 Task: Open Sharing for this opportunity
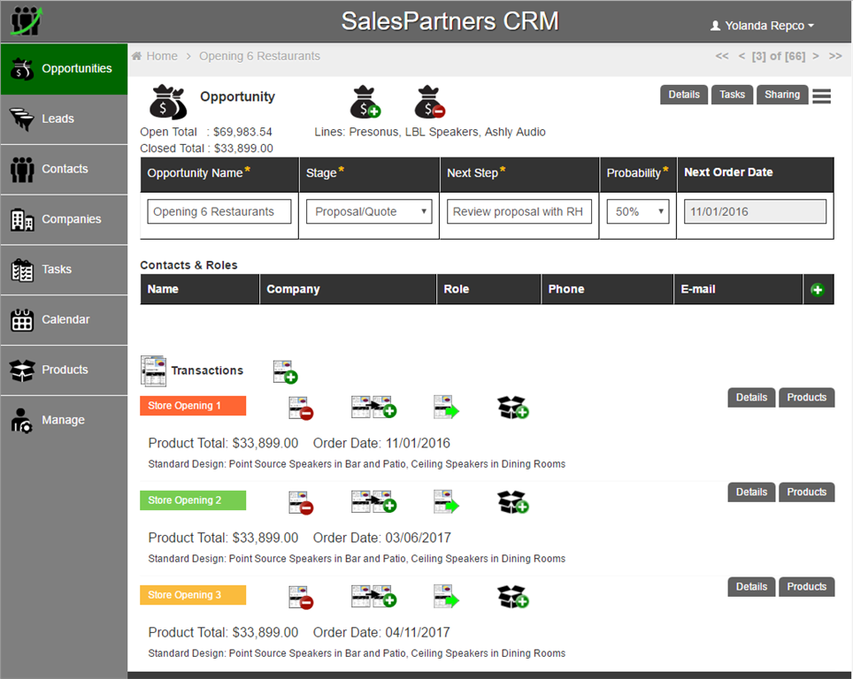(781, 95)
